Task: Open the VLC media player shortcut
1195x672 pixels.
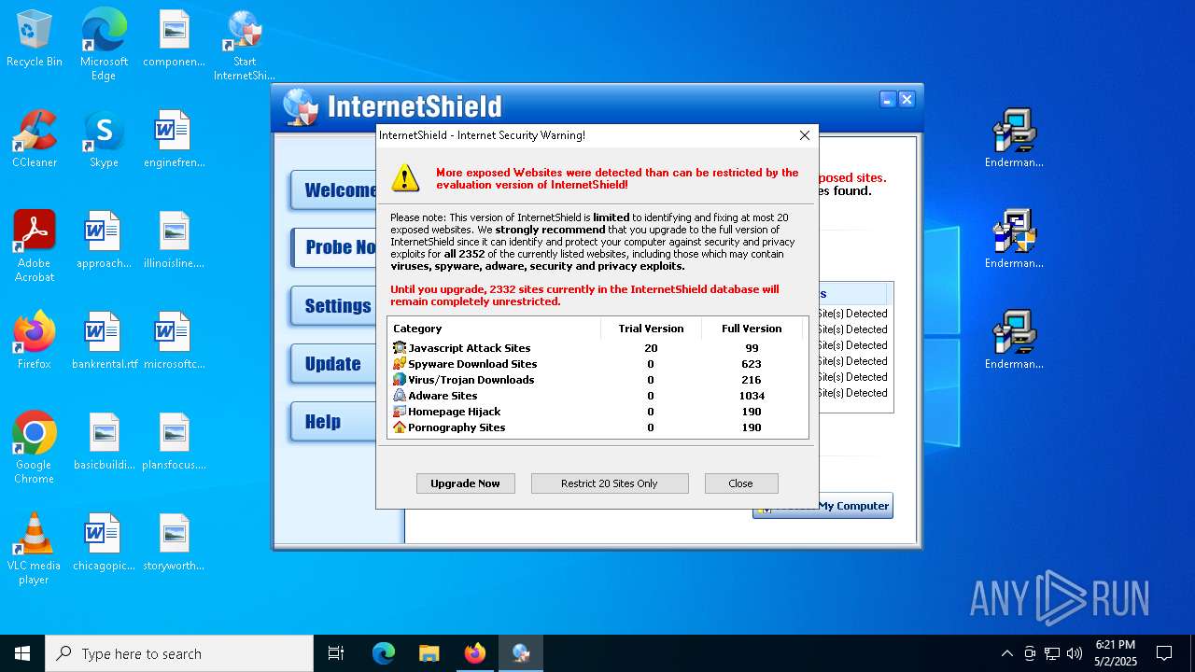Action: 35,548
